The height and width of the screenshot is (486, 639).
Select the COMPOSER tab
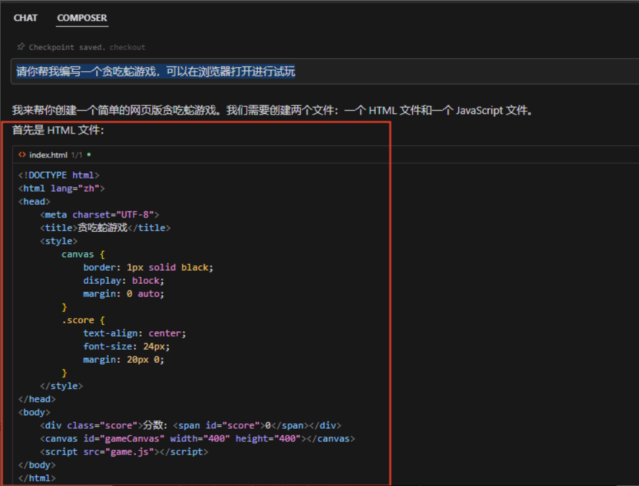(x=82, y=18)
